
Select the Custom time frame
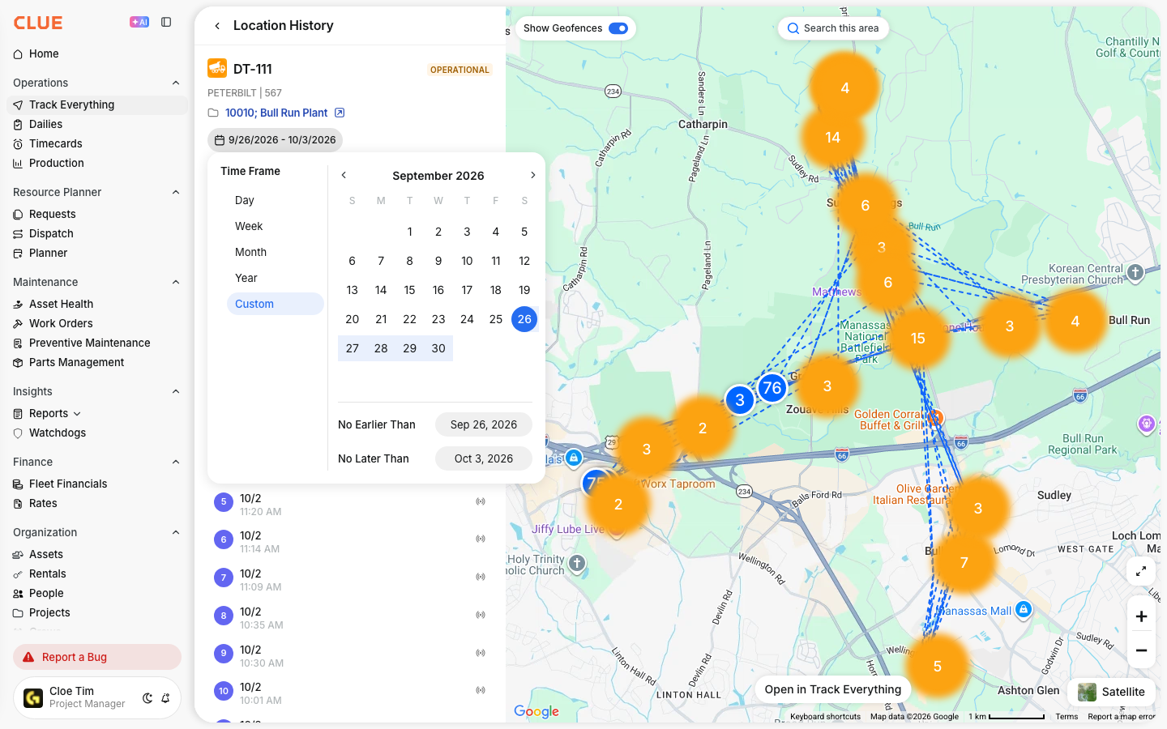(275, 304)
